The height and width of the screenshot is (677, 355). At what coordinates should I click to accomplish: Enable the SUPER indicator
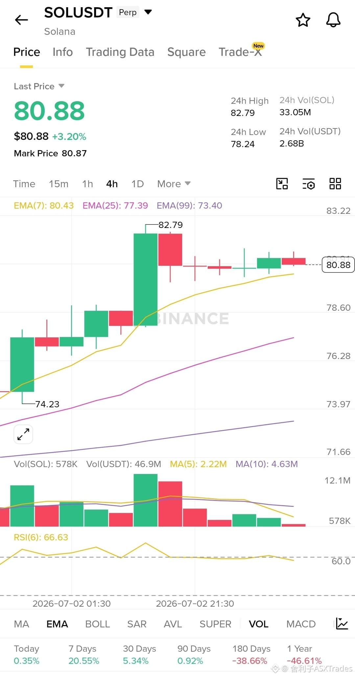pyautogui.click(x=215, y=624)
